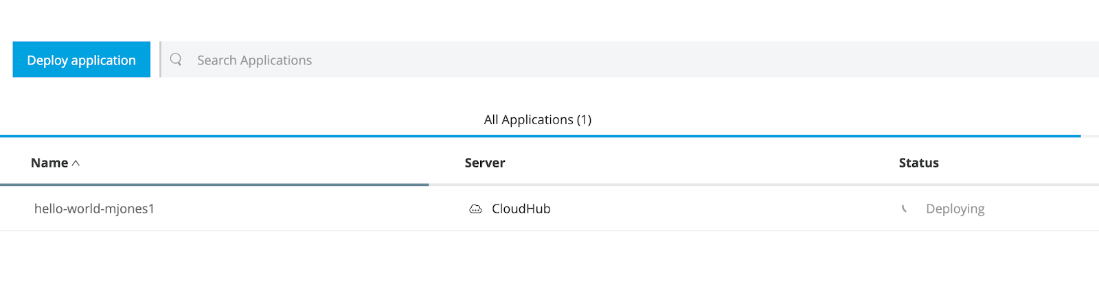Click the gray divider beneath Status header
The width and height of the screenshot is (1099, 304).
click(962, 185)
